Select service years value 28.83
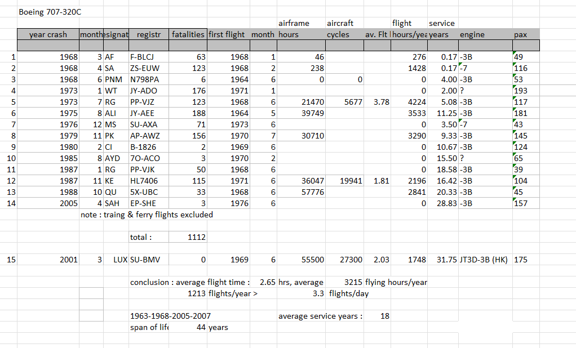Image resolution: width=576 pixels, height=348 pixels. 443,203
